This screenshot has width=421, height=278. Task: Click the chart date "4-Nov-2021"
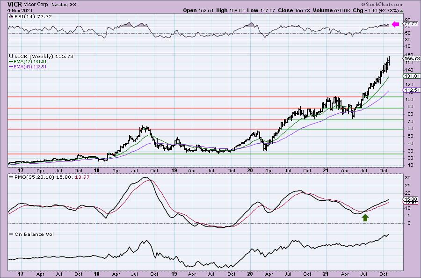click(20, 10)
